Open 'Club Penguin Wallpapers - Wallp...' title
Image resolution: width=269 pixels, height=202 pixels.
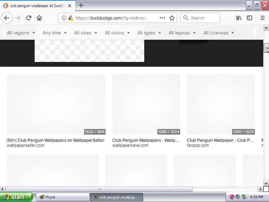[x=146, y=140]
